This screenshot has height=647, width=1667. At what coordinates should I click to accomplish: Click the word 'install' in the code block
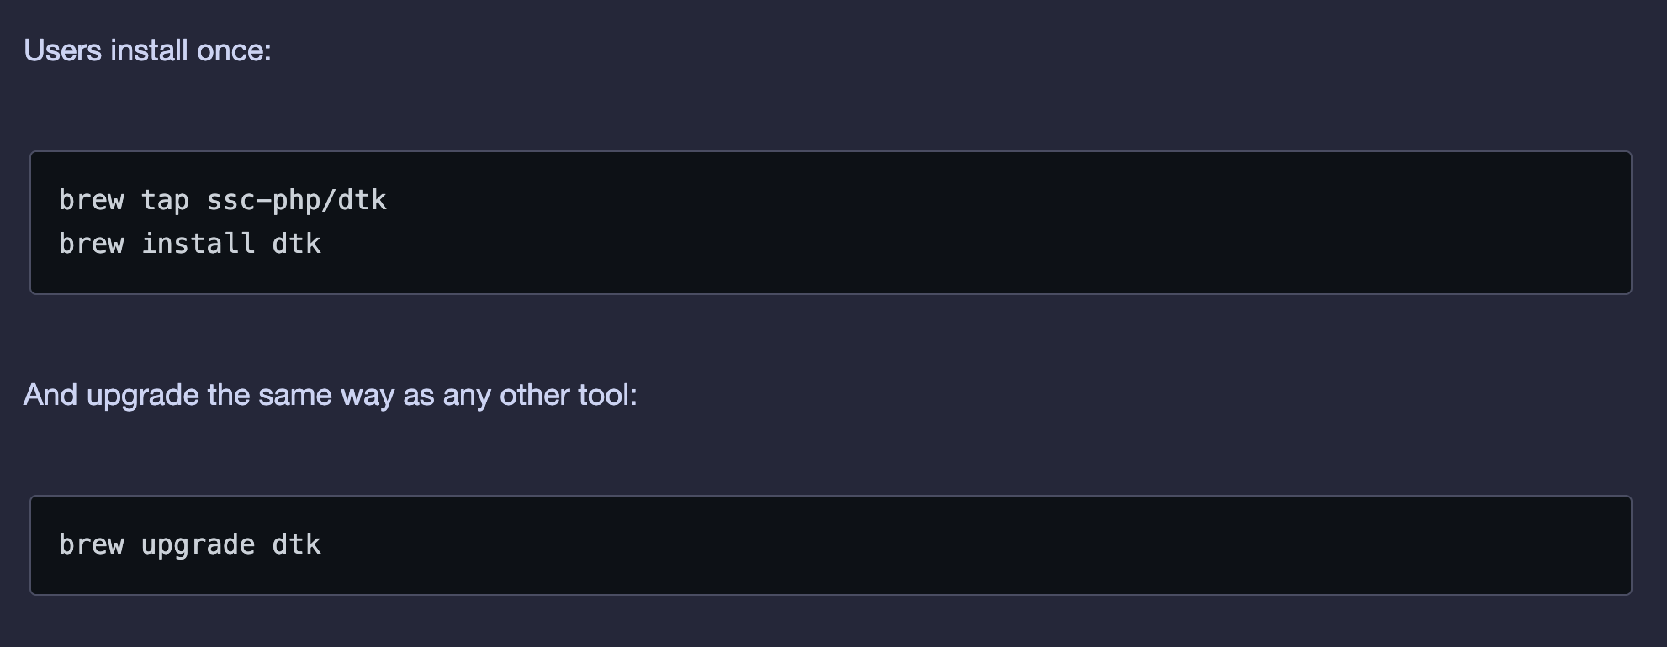198,244
